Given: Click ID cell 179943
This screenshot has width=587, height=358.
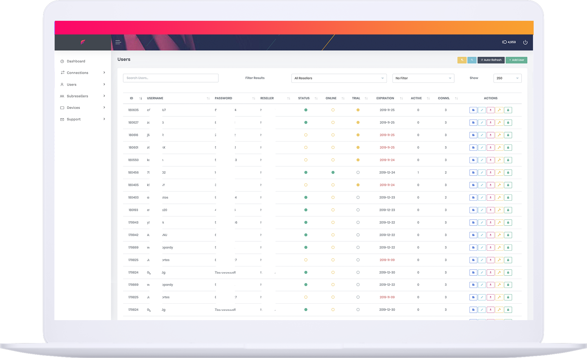Looking at the screenshot, I should pyautogui.click(x=133, y=222).
